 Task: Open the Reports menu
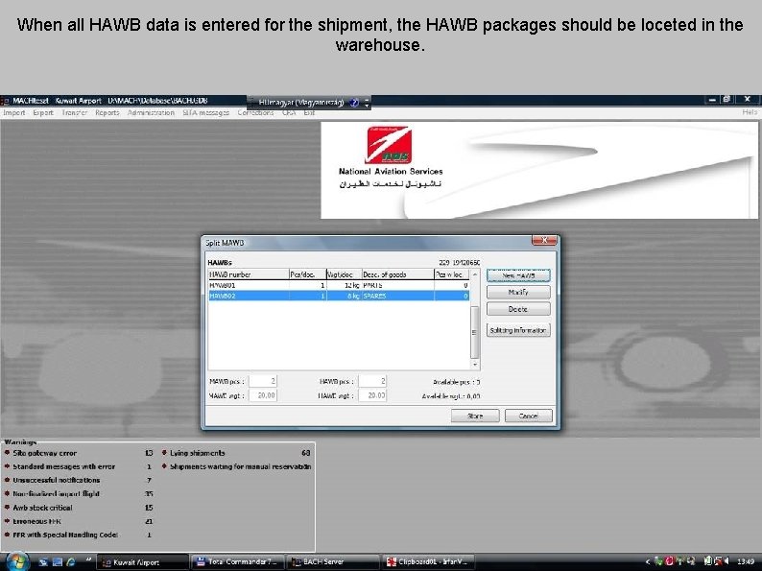[107, 112]
